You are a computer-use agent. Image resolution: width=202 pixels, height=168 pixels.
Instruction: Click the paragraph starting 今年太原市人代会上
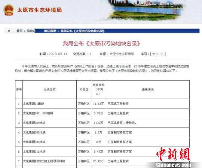102,69
